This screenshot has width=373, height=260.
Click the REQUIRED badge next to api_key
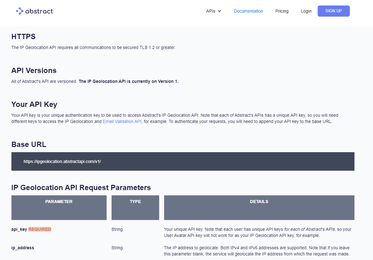click(40, 229)
